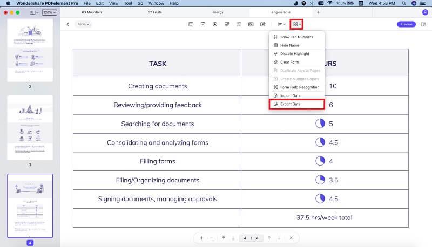Open the Apple menu
This screenshot has height=247, width=432.
click(x=8, y=3)
